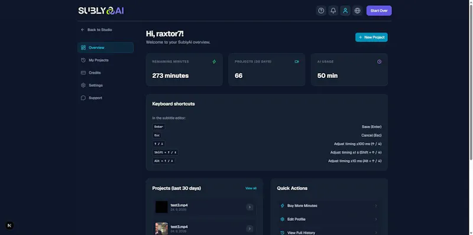Click the Esc key shortcut badge
473x235 pixels.
point(157,135)
